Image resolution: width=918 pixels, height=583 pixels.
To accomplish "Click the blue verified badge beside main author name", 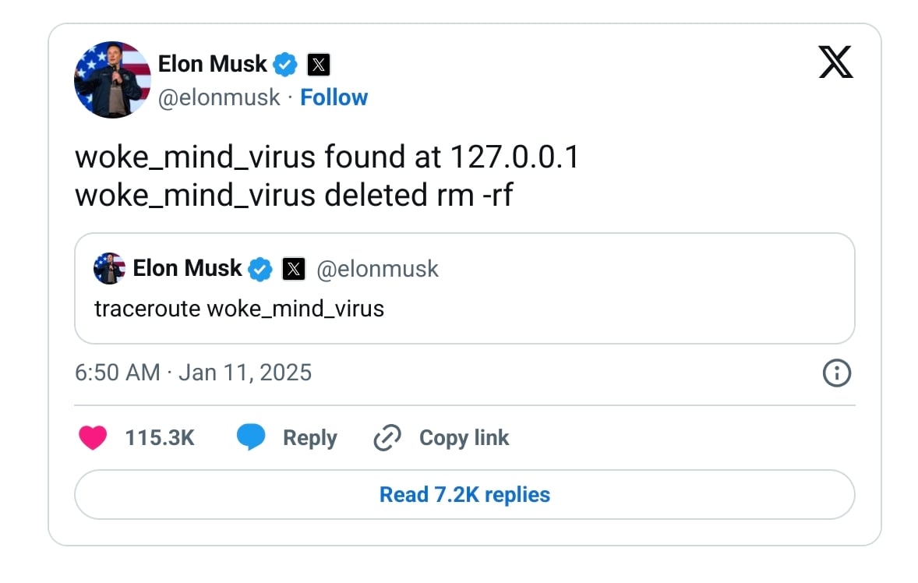I will click(x=285, y=65).
